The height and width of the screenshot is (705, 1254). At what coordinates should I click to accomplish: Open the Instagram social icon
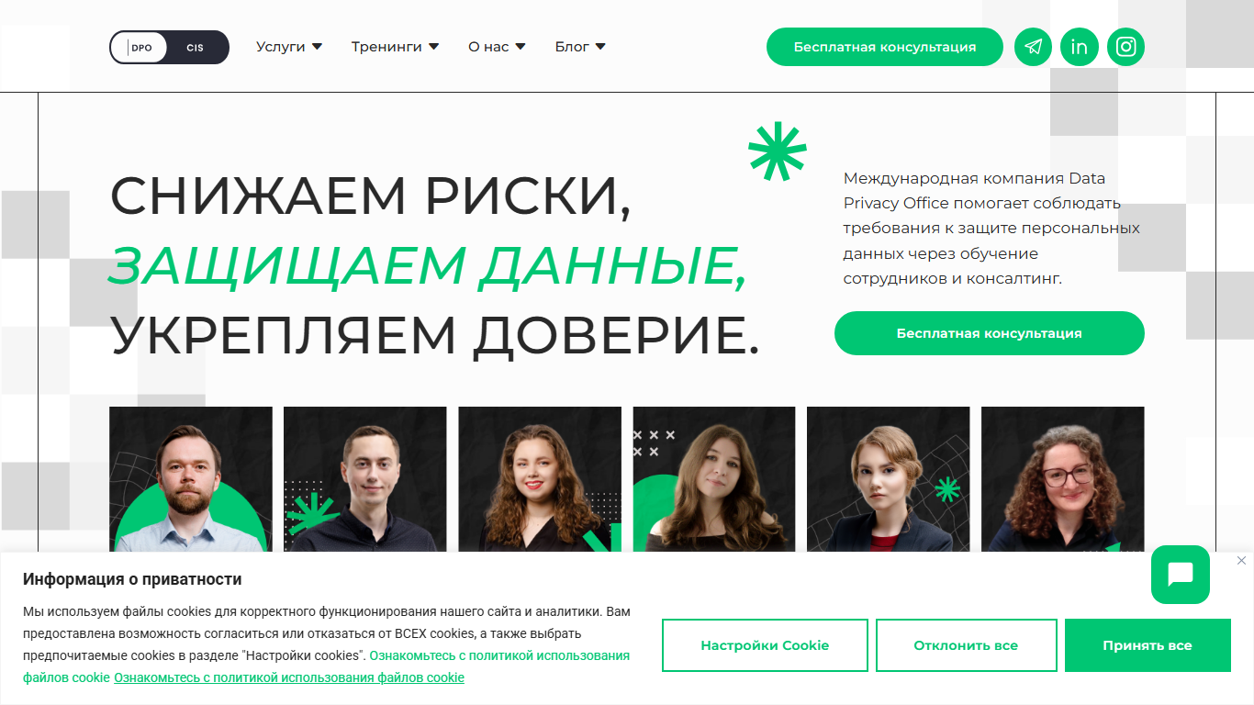[x=1126, y=47]
